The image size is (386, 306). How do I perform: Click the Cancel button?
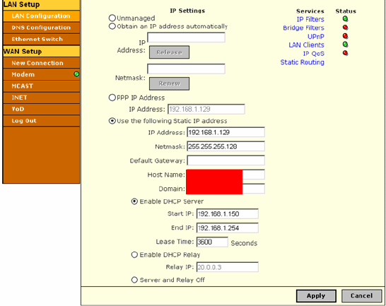point(362,295)
